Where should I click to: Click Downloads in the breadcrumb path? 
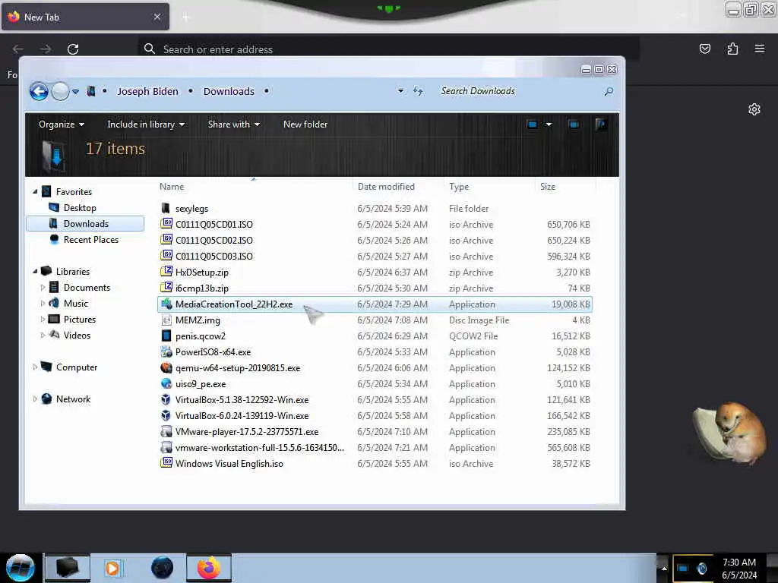(x=229, y=91)
